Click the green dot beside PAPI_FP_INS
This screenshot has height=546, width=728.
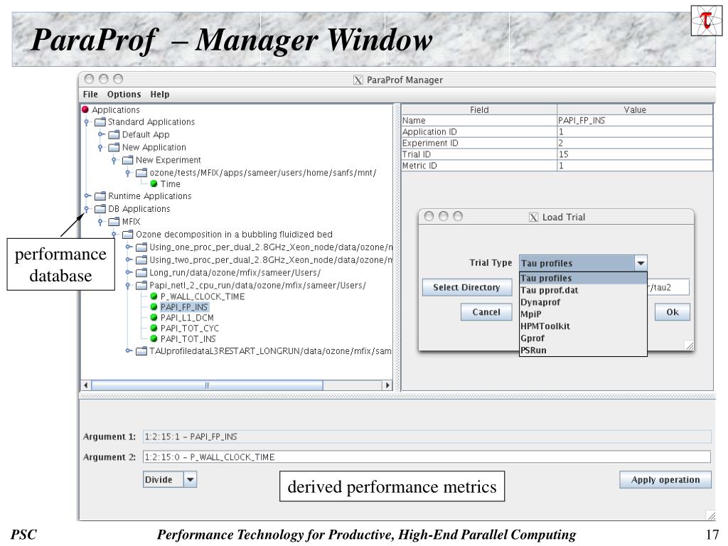(154, 307)
